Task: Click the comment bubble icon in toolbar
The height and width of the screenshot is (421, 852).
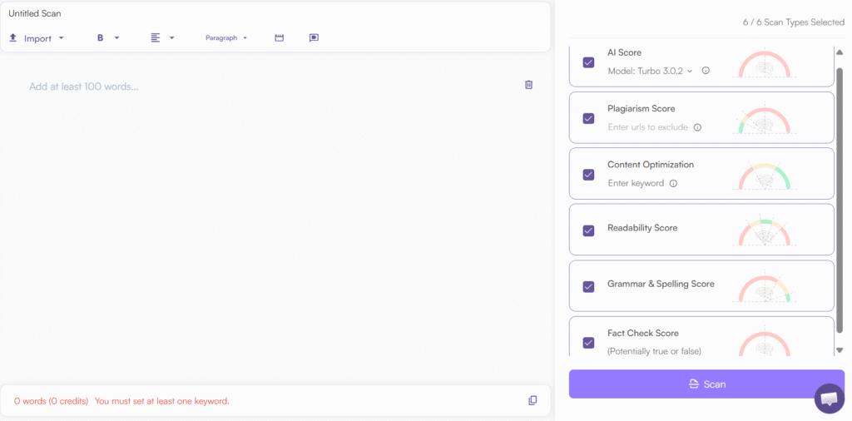Action: click(314, 38)
